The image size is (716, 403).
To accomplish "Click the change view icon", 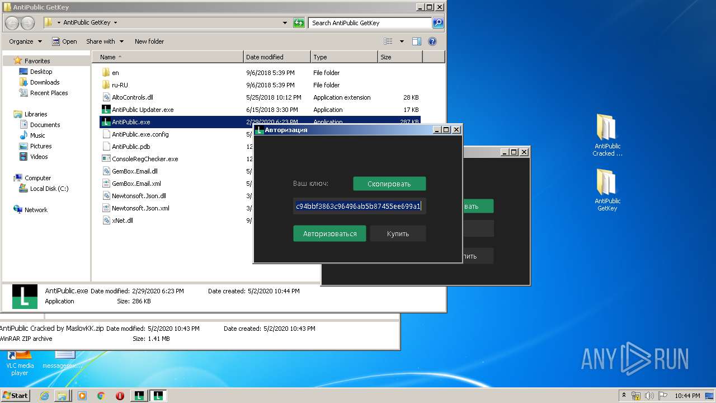I will (x=388, y=41).
